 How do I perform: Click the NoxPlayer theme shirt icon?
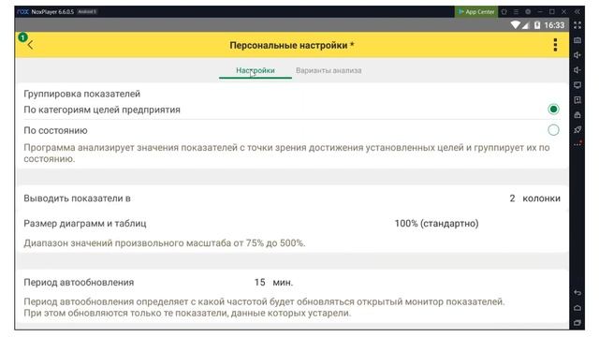[x=504, y=12]
